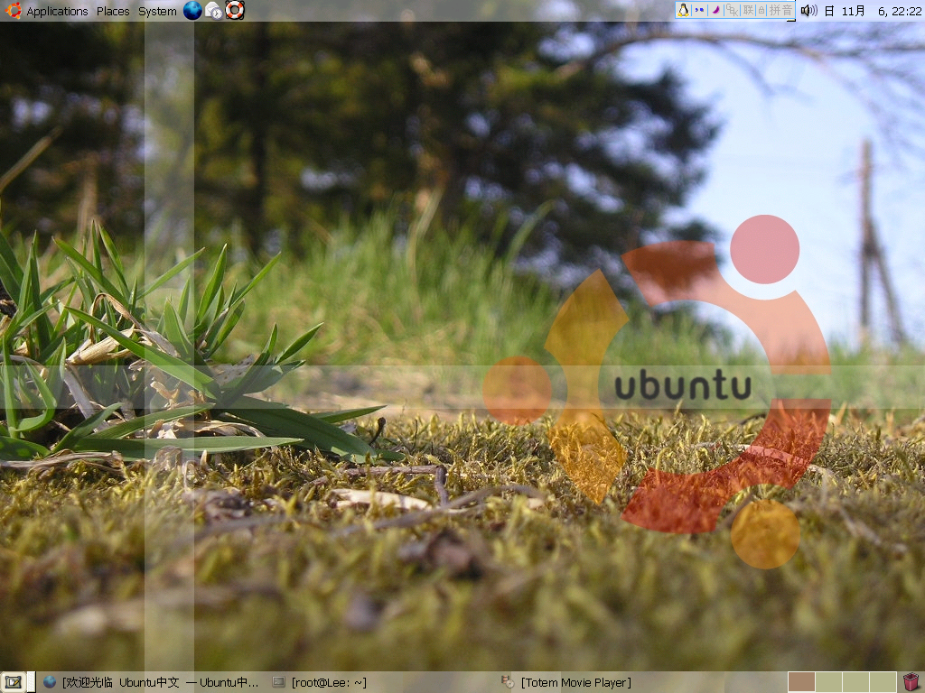Toggle the GBK charset icon on the input bar
This screenshot has width=925, height=693.
732,10
